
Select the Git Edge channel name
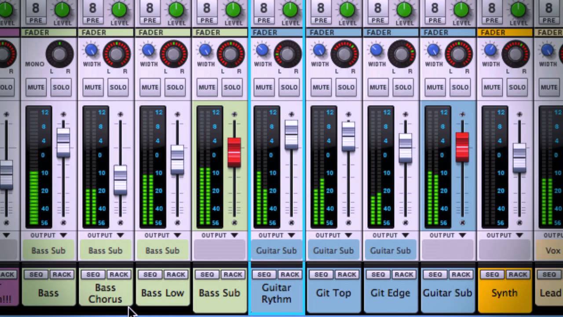pos(391,293)
